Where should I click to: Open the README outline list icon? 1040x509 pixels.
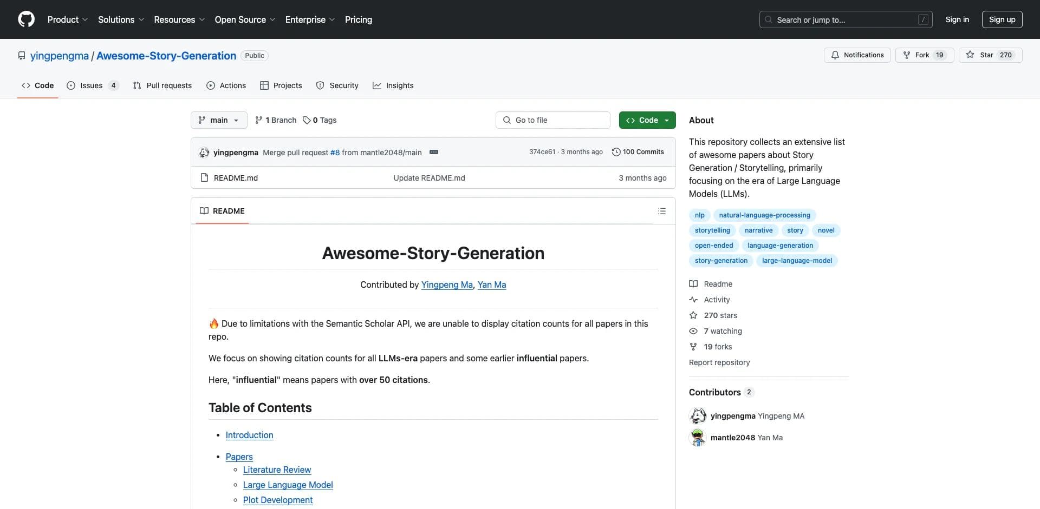coord(661,211)
